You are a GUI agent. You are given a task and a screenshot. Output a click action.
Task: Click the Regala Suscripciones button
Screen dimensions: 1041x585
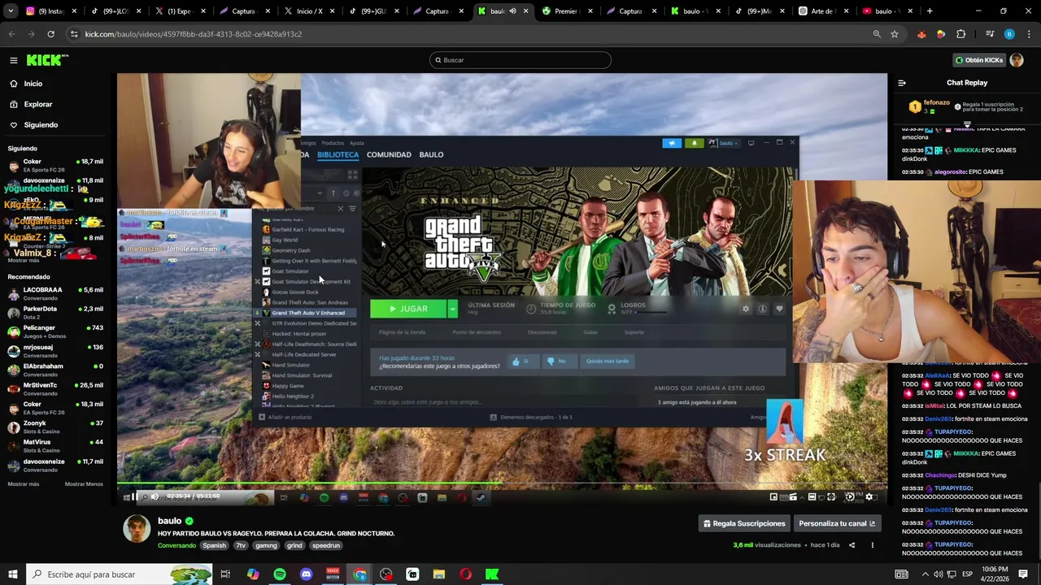coord(744,523)
